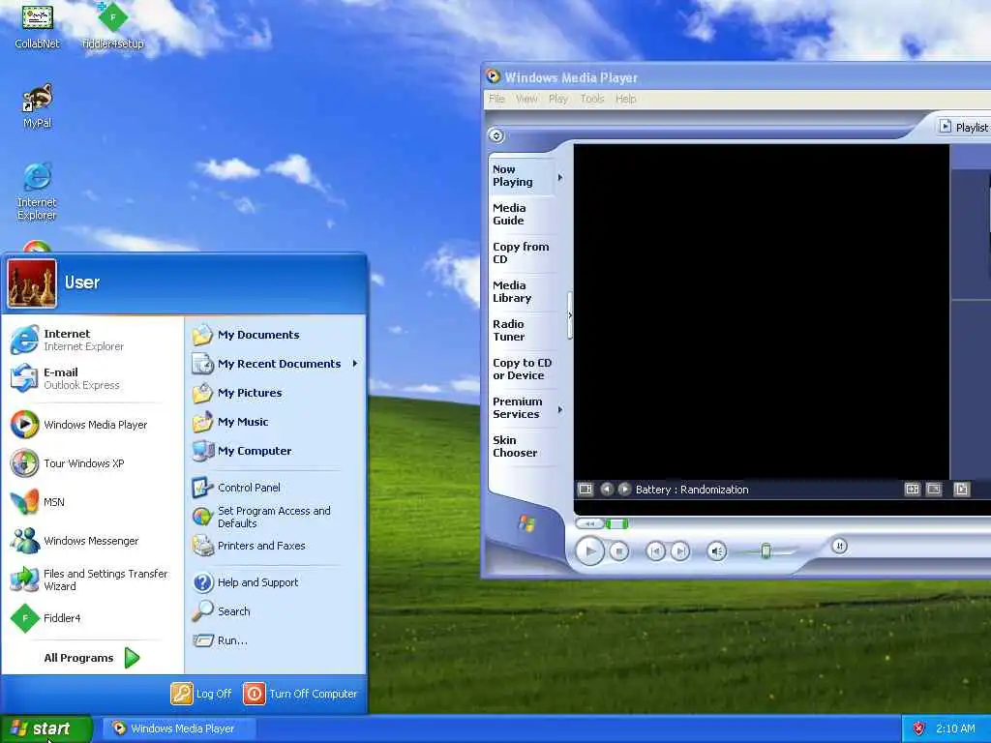991x743 pixels.
Task: Mute the Media Player sound
Action: 717,551
